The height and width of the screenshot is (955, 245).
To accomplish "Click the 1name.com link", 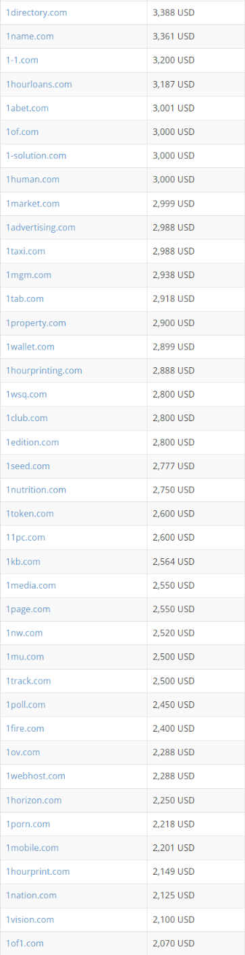I will (x=30, y=36).
